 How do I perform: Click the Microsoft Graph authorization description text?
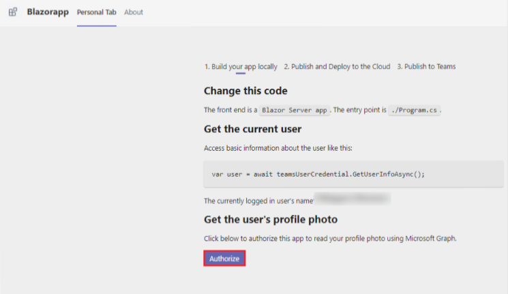330,239
